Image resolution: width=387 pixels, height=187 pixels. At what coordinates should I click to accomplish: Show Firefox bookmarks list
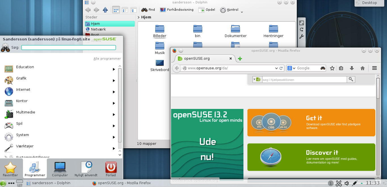pyautogui.click(x=341, y=68)
